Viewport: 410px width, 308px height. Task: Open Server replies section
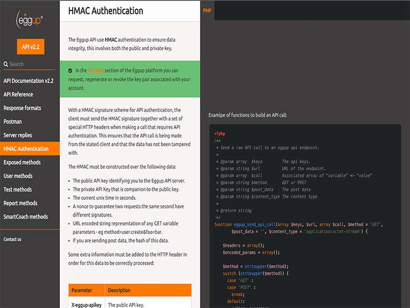[18, 135]
